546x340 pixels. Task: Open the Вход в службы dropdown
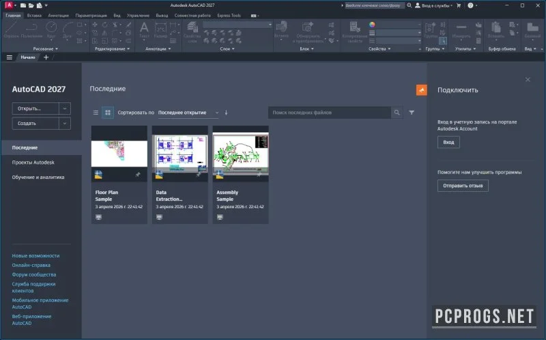433,5
